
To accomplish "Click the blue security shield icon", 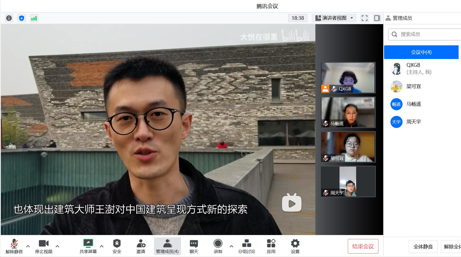I will 21,18.
